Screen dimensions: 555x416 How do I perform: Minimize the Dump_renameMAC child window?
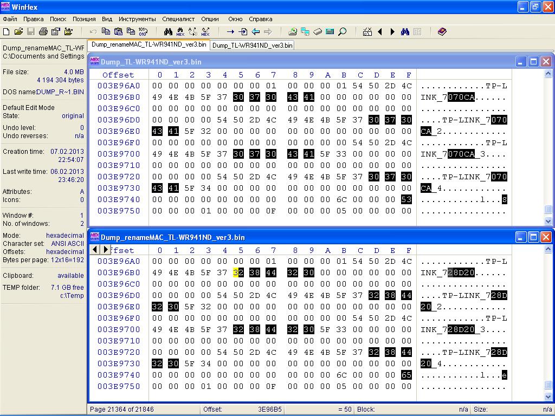(x=520, y=237)
